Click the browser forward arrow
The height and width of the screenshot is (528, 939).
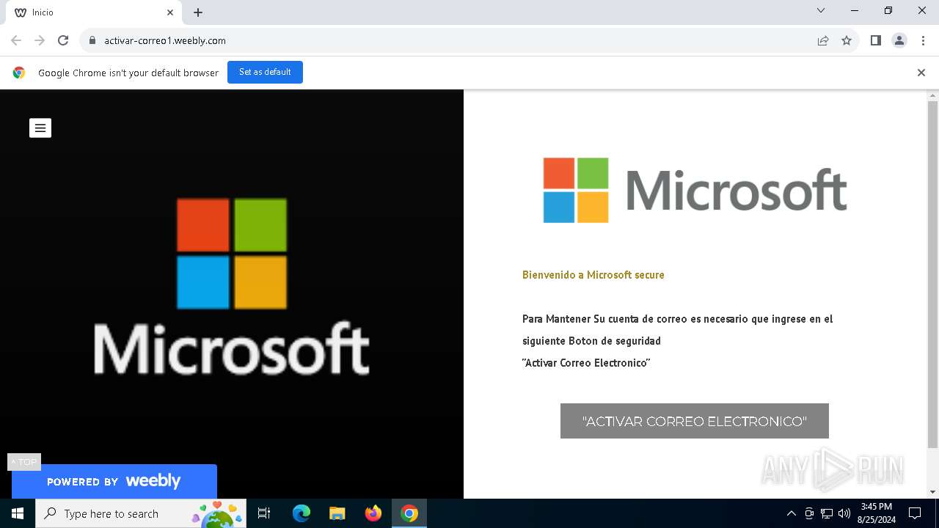40,40
